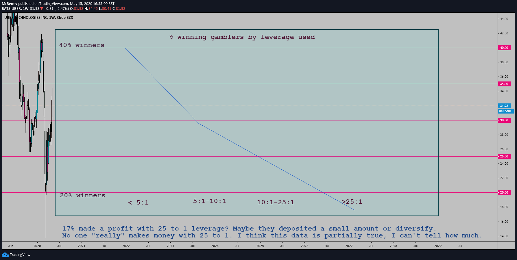Screen dimensions: 517x260
Task: Click the 16.00 tick on price axis
Action: [504, 222]
